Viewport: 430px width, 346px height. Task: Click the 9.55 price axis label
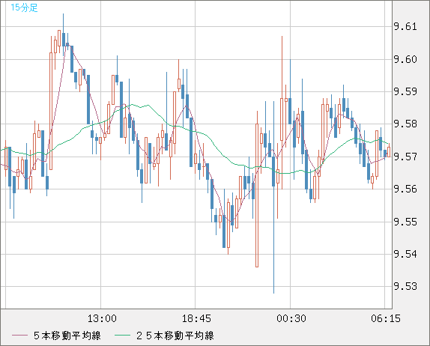pyautogui.click(x=405, y=222)
